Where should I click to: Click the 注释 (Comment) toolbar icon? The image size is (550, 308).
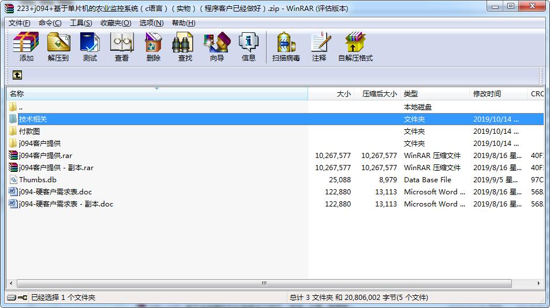point(320,43)
